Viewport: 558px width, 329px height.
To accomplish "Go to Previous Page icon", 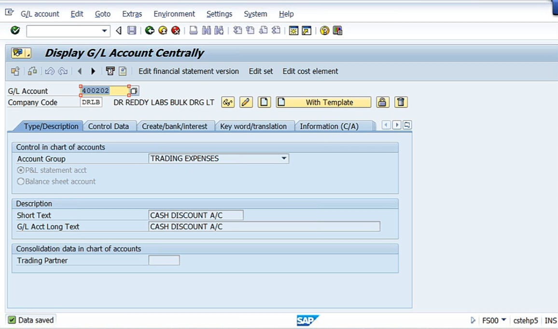I will (250, 30).
